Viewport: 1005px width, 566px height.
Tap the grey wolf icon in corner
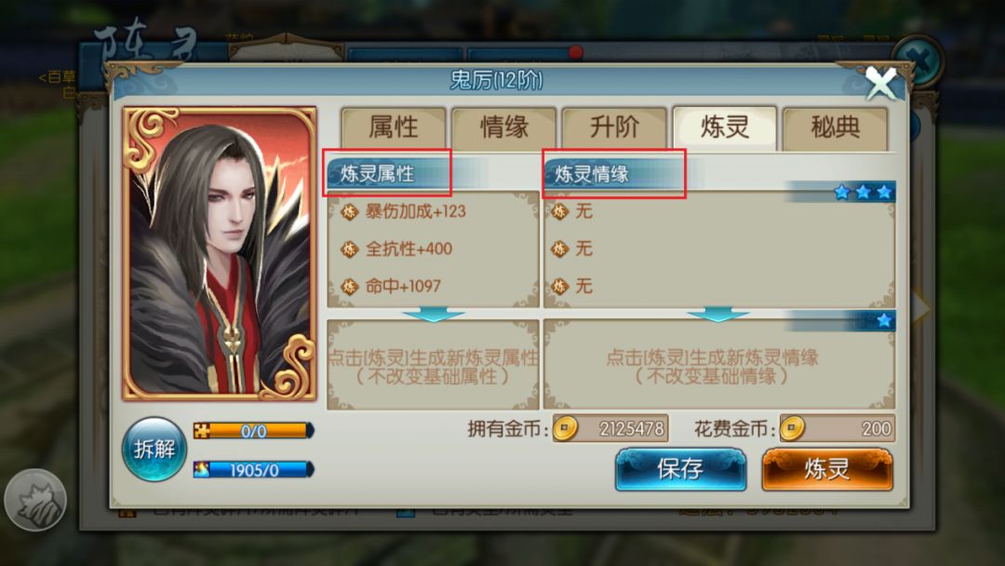click(35, 500)
